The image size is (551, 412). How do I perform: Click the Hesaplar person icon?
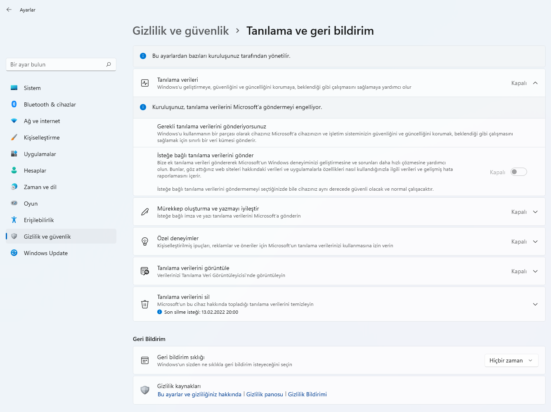[14, 170]
